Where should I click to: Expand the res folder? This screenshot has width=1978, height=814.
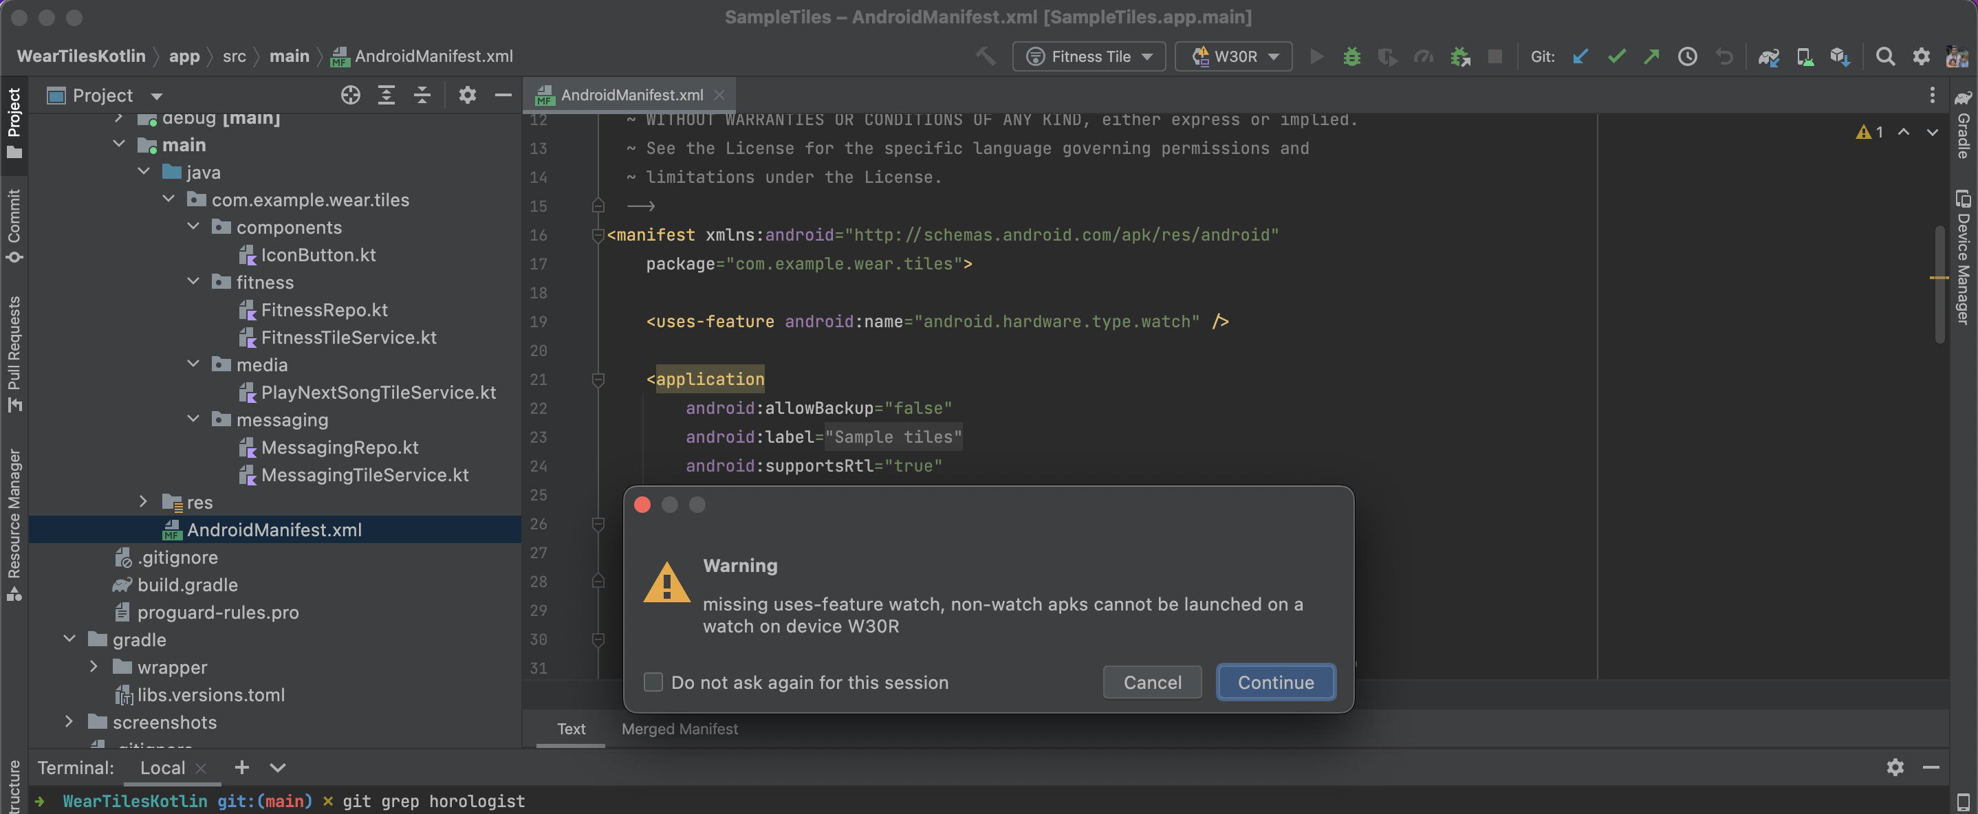point(144,501)
